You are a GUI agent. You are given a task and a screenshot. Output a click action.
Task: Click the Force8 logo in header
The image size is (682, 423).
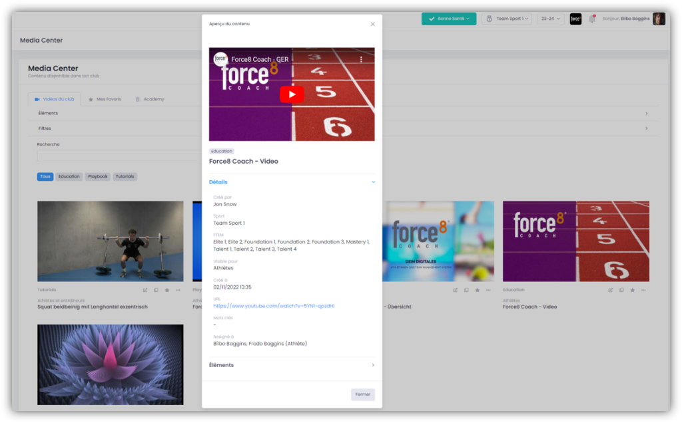575,19
